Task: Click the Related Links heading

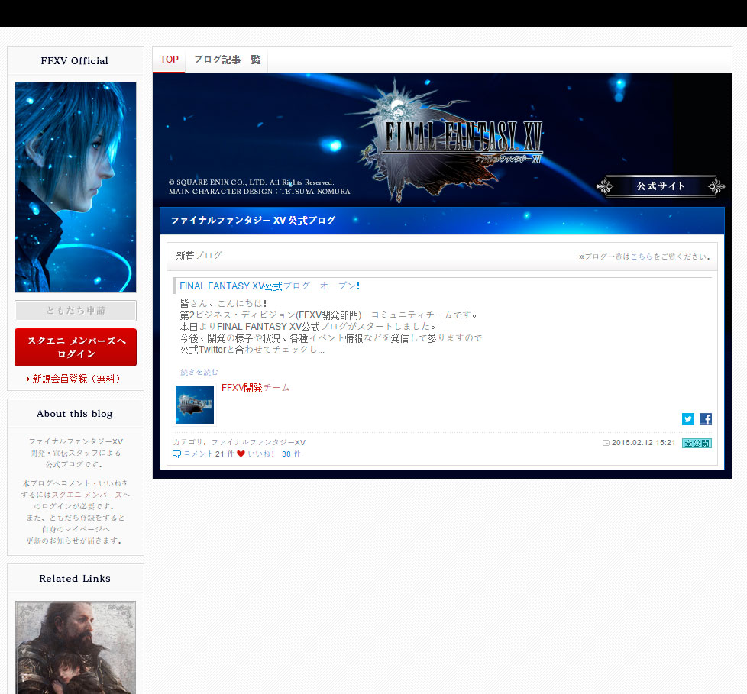Action: (x=75, y=578)
